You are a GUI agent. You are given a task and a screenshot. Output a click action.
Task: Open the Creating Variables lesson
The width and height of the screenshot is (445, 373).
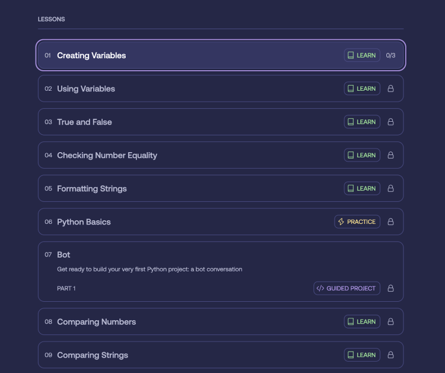[x=91, y=55]
